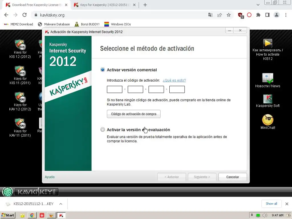
Task: Open Keys for KIS 12 (2012) icon
Action: pyautogui.click(x=20, y=49)
